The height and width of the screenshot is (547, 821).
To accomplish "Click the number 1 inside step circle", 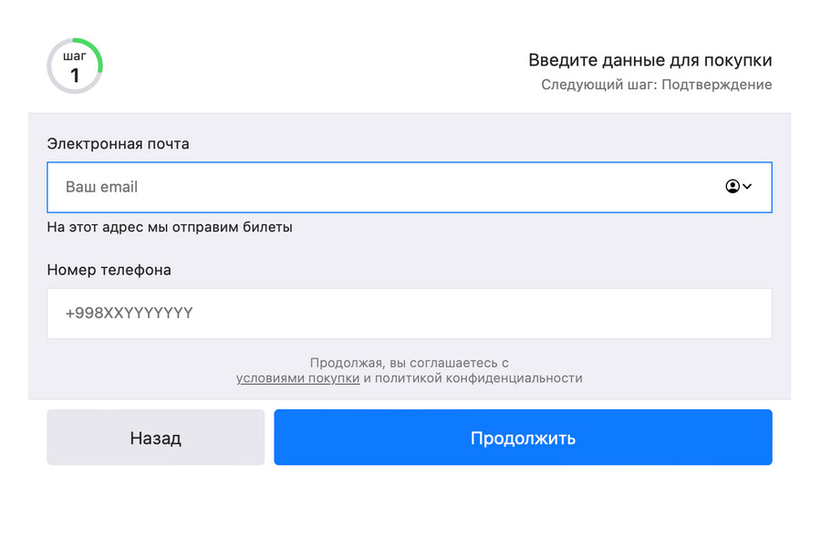I will pyautogui.click(x=75, y=76).
